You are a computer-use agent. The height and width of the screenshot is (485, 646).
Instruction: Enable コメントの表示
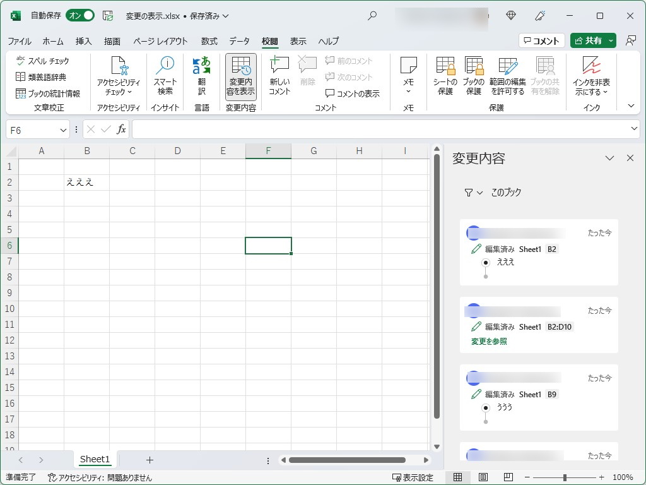click(354, 93)
